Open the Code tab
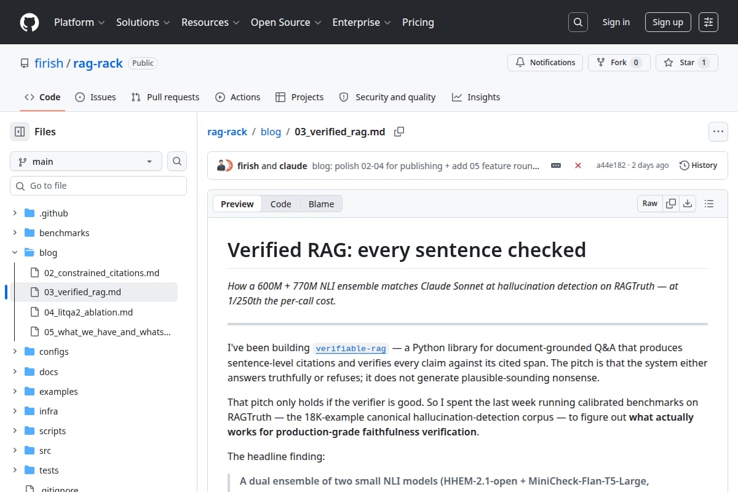The image size is (738, 492). (42, 97)
